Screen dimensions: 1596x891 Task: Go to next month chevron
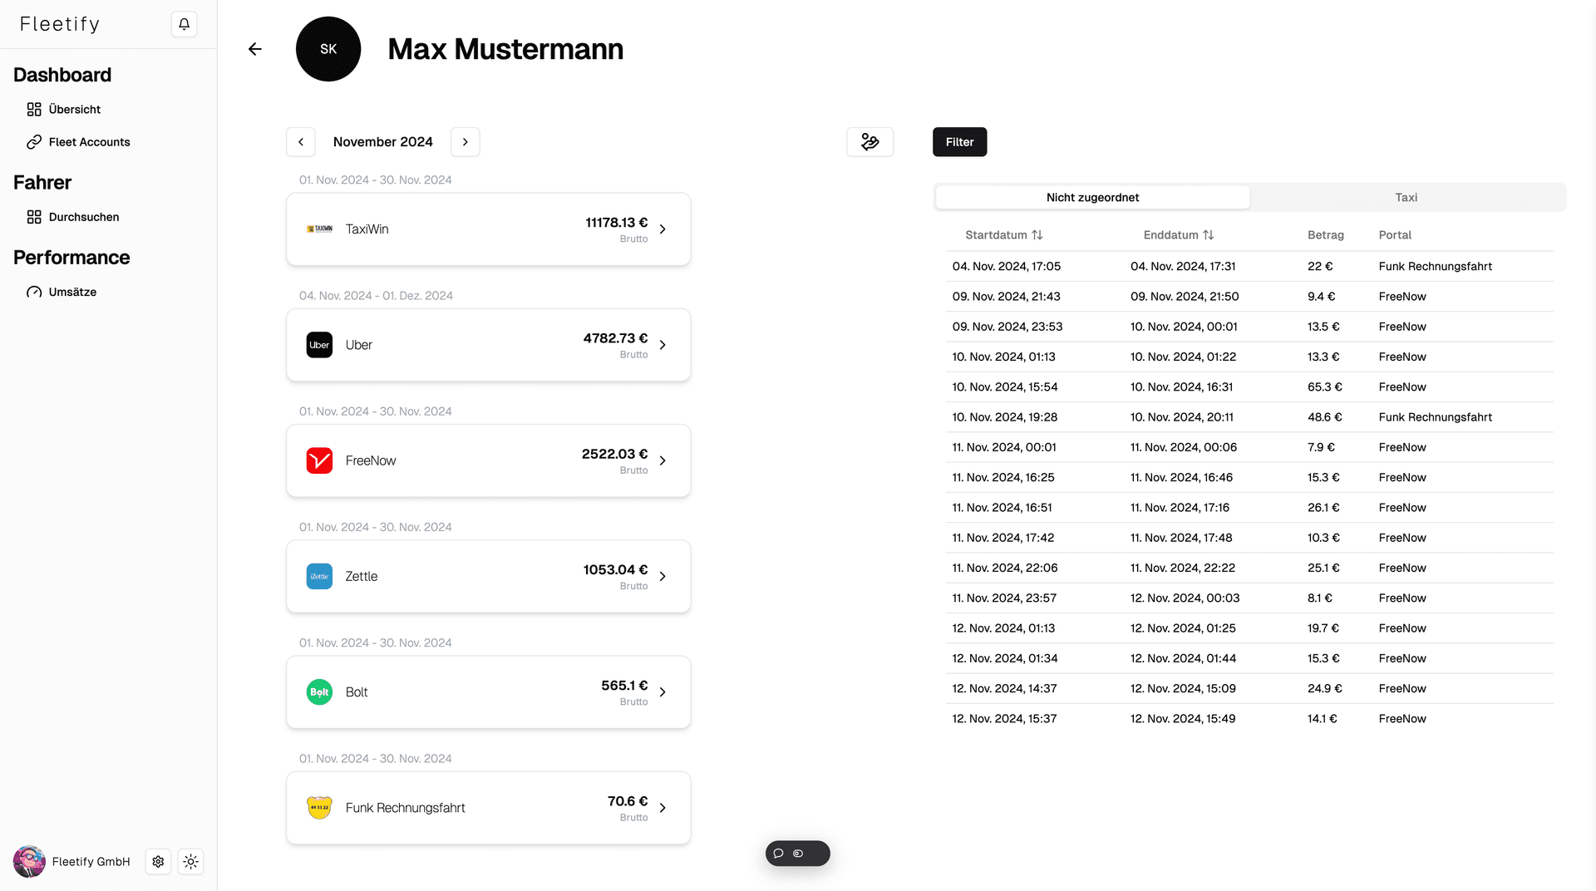click(465, 142)
